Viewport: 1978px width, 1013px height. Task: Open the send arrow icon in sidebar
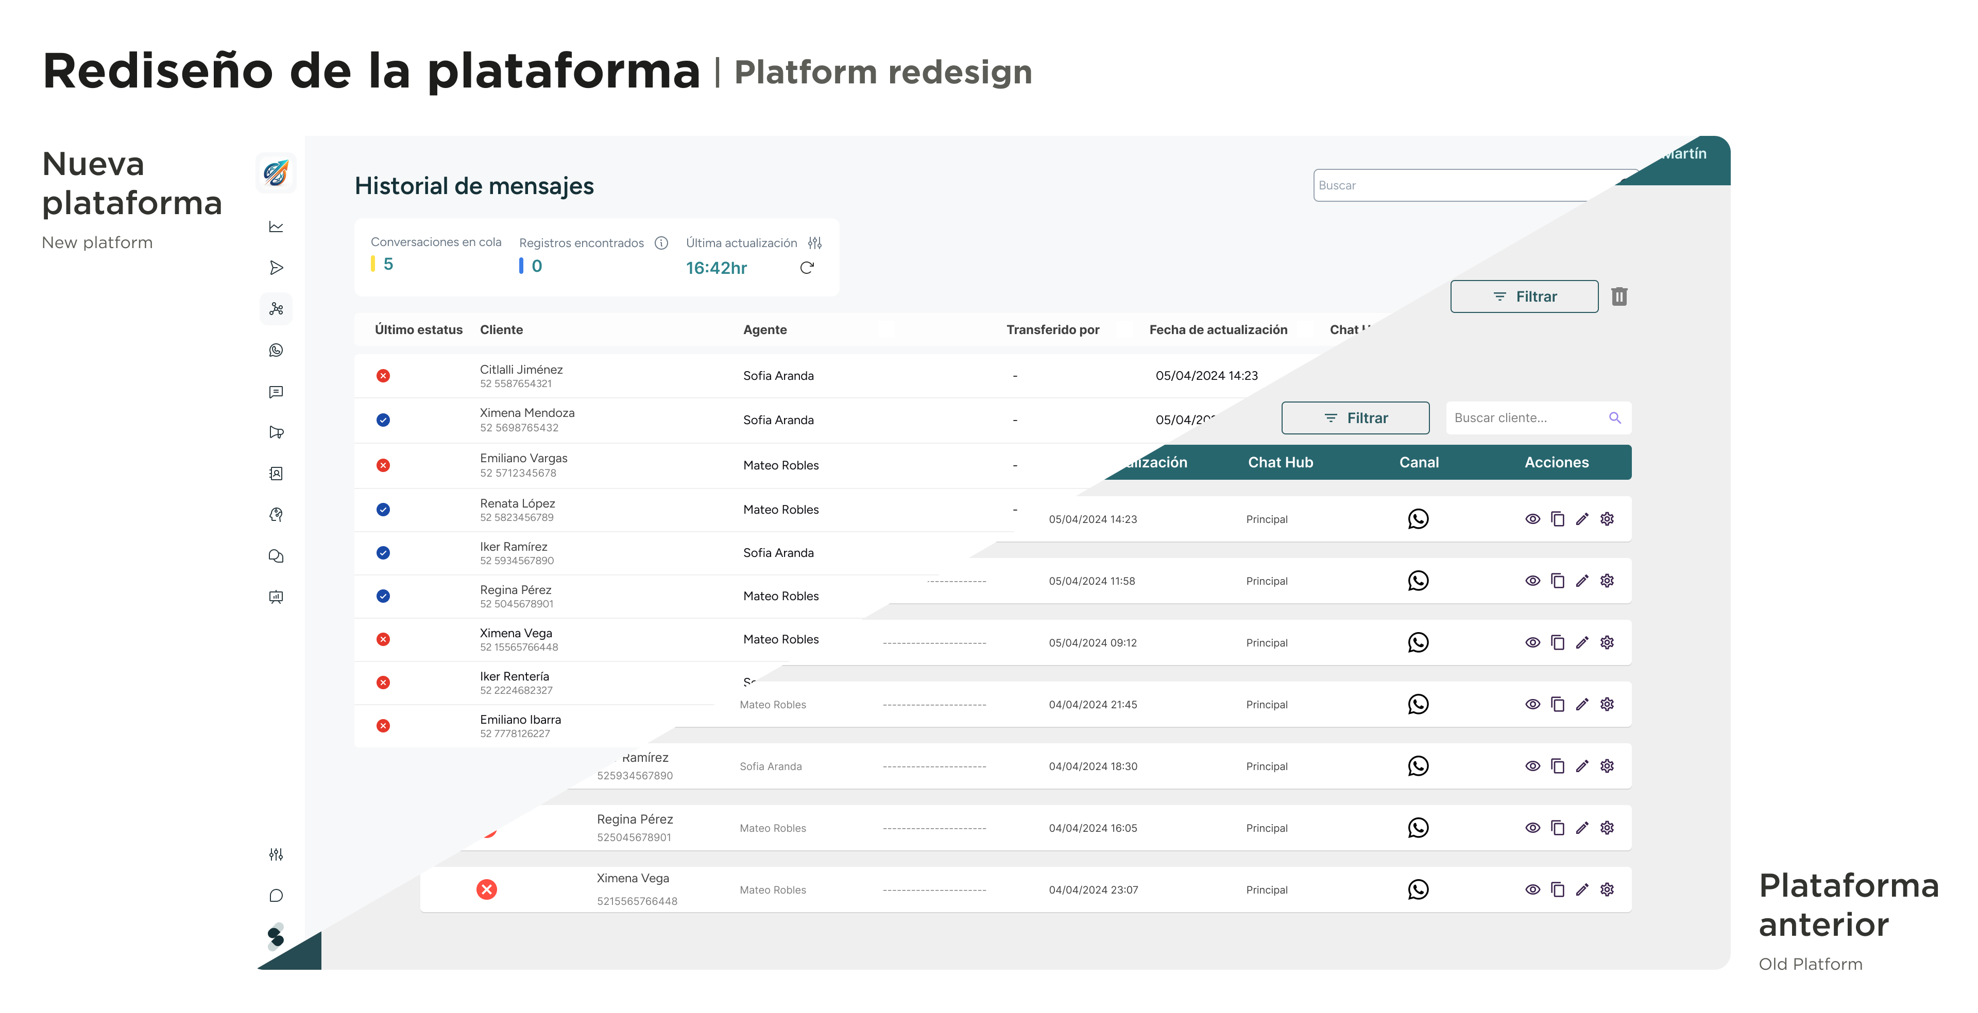click(x=277, y=268)
